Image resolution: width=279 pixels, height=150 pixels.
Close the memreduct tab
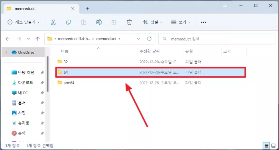(x=73, y=8)
